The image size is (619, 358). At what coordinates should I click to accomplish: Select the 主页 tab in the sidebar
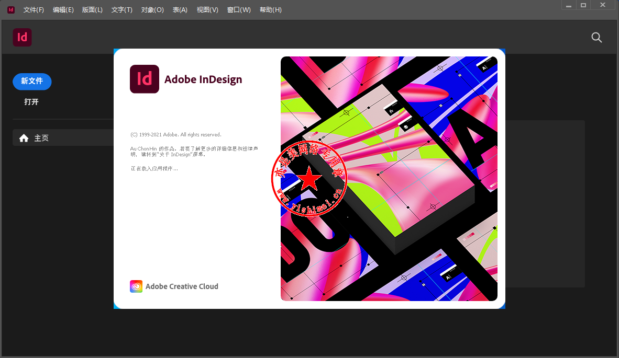pos(63,138)
